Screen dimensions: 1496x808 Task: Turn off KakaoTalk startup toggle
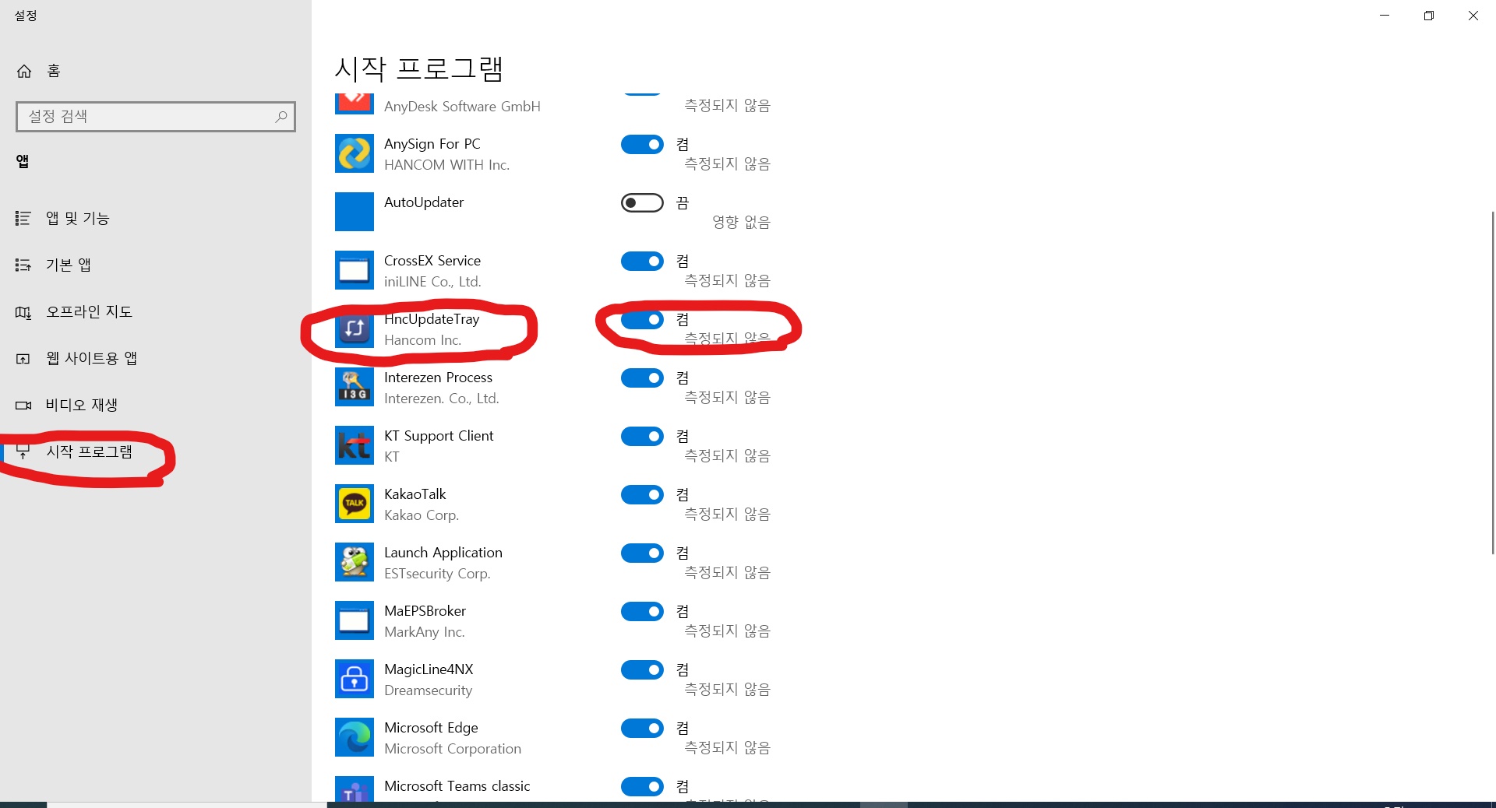642,494
